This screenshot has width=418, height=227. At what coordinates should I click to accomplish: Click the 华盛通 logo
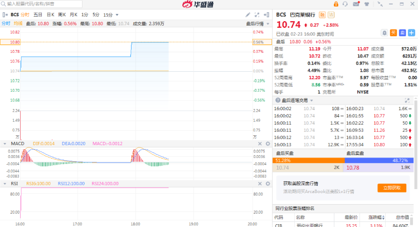click(198, 4)
